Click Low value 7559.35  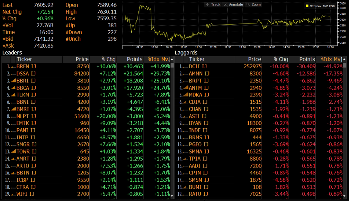pyautogui.click(x=107, y=19)
